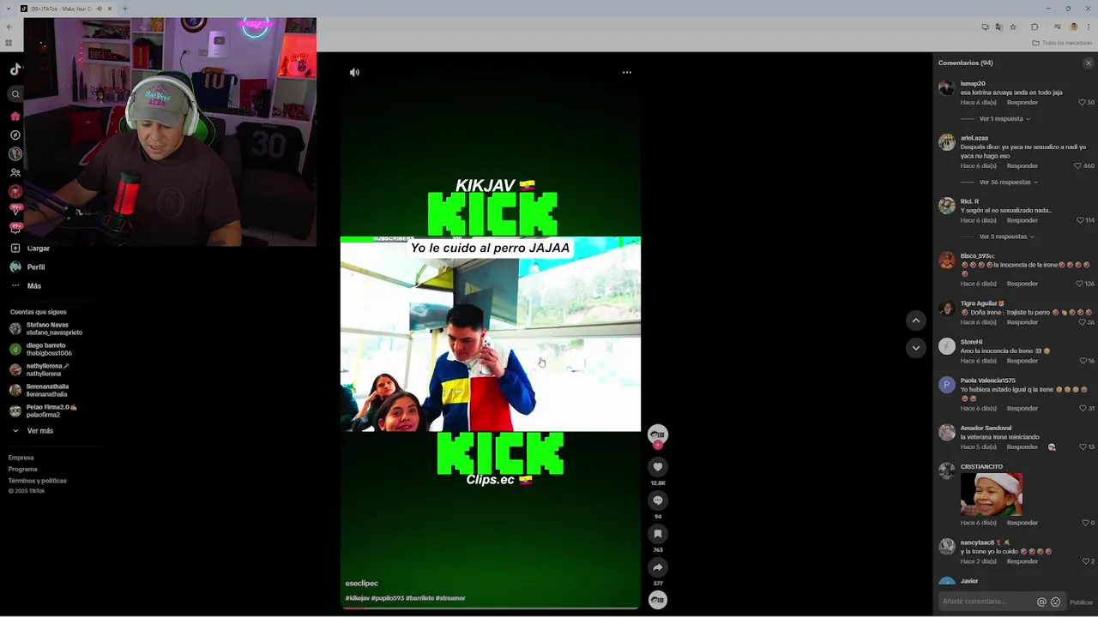The width and height of the screenshot is (1098, 617).
Task: Like Paola Valencia1575's comment showing 31 likes
Action: 1082,408
